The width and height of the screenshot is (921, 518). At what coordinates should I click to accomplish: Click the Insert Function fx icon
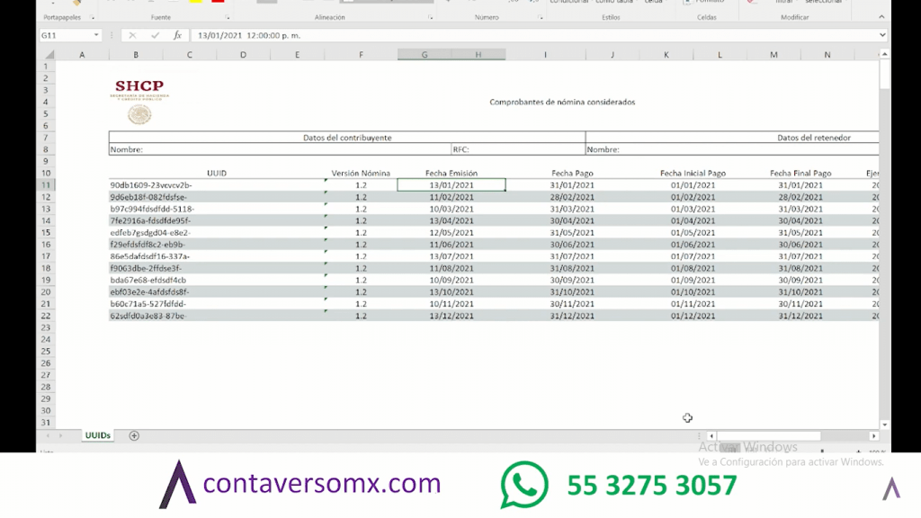click(177, 35)
